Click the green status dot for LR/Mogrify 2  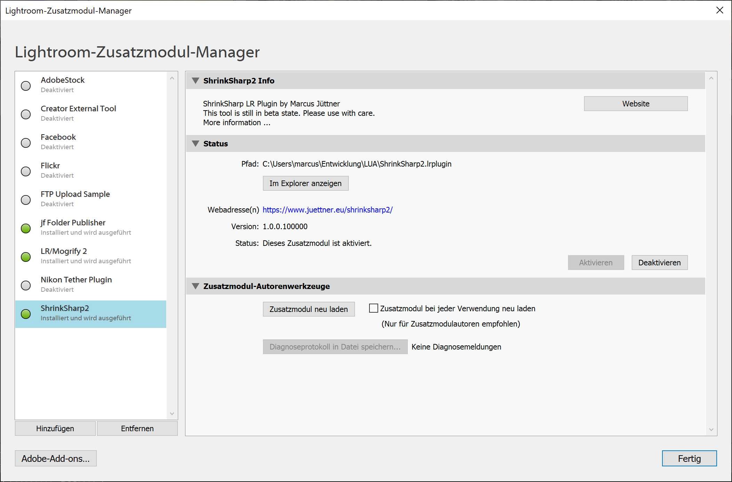(x=26, y=257)
